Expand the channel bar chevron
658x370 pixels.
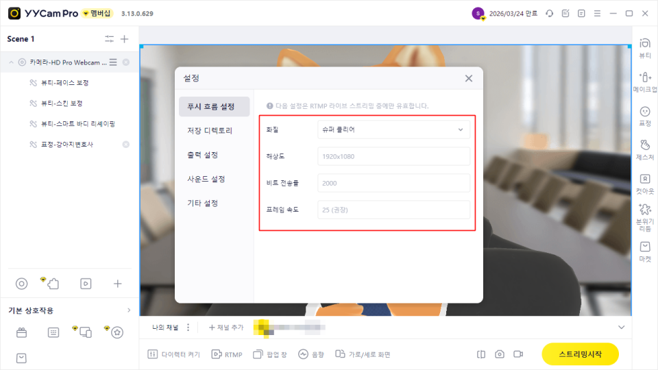[622, 328]
